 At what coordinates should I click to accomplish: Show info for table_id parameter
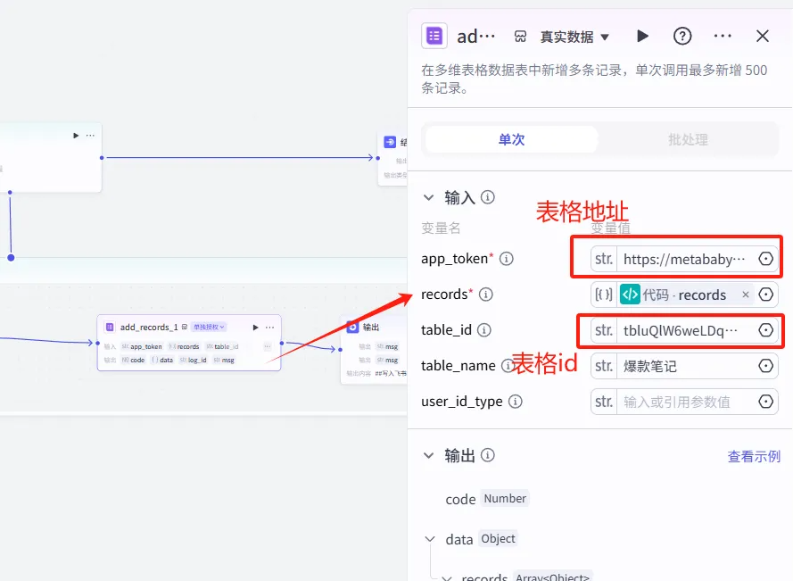[484, 330]
